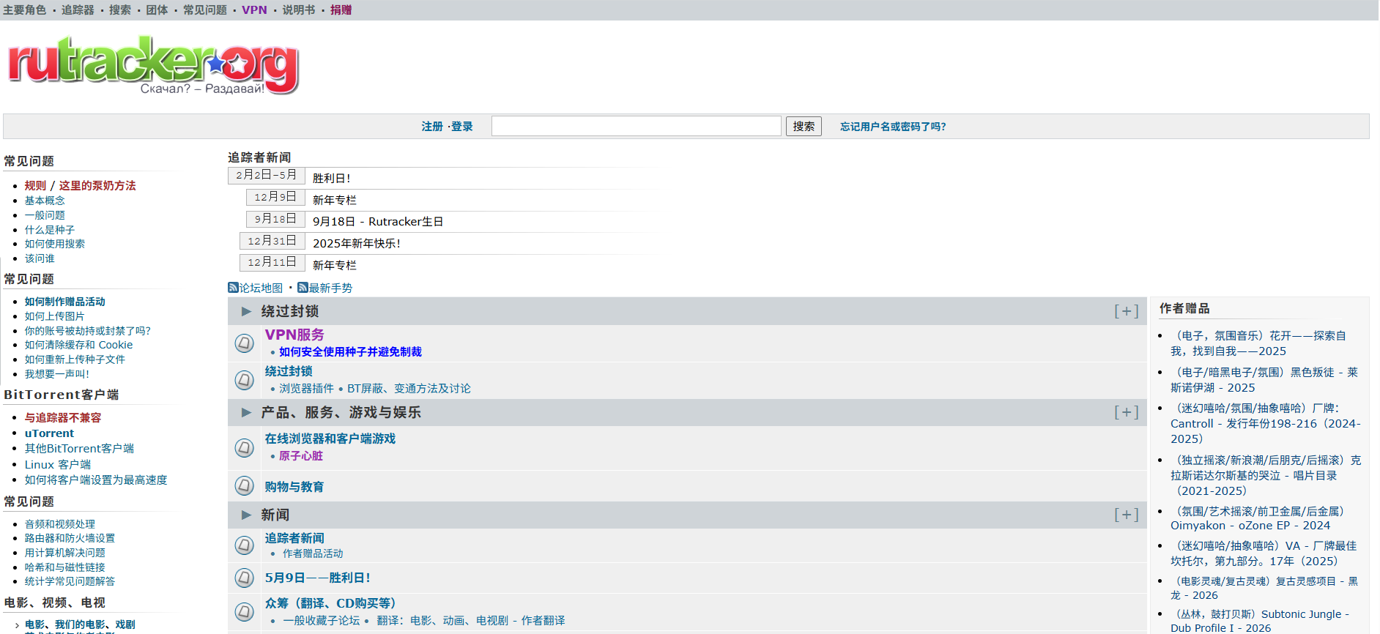Image resolution: width=1380 pixels, height=634 pixels.
Task: Open 如何使用搜索 sidebar link
Action: coord(55,244)
